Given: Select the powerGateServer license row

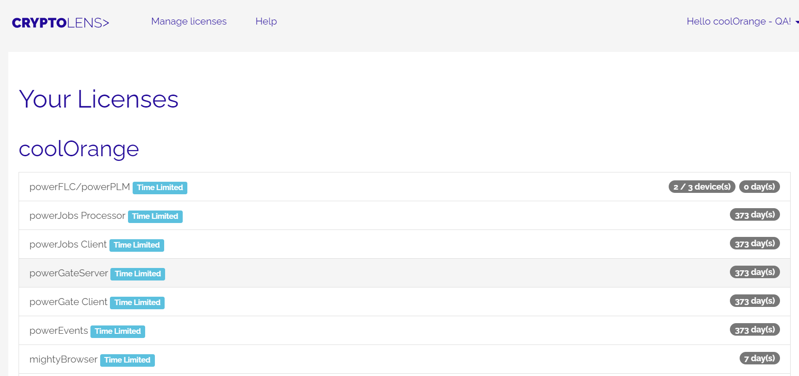Looking at the screenshot, I should click(x=404, y=273).
